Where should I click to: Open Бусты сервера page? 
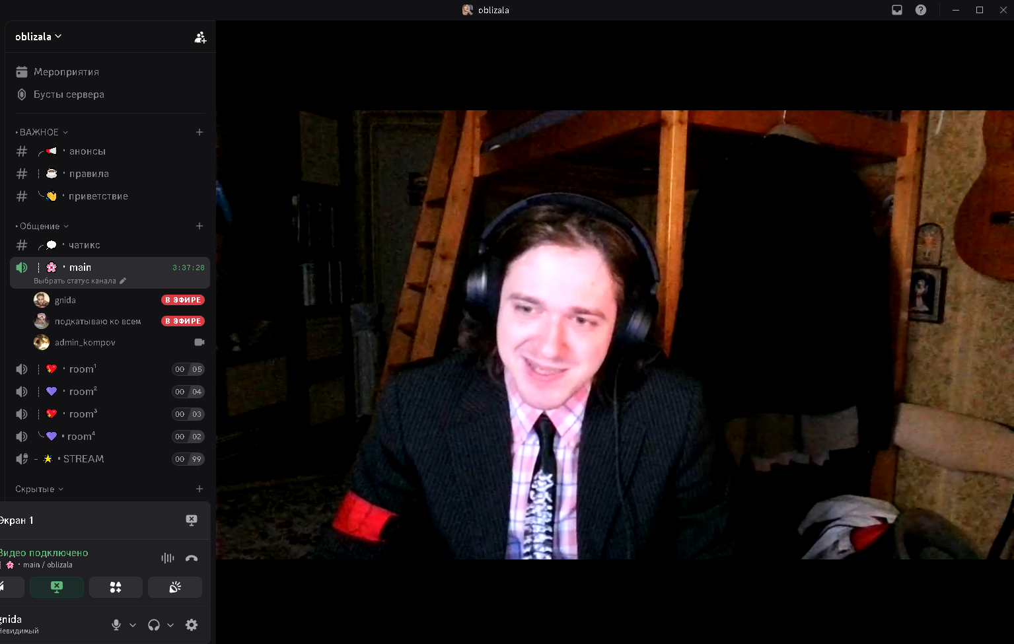click(x=110, y=94)
